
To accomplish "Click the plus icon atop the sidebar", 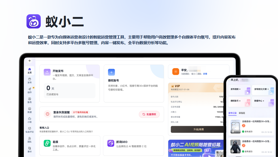I will click(x=29, y=61).
